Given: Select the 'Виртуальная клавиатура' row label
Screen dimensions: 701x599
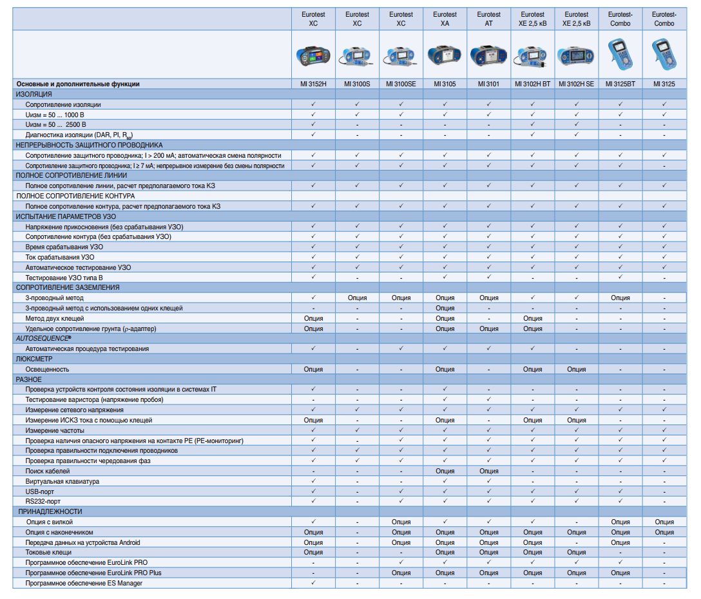Looking at the screenshot, I should (x=62, y=481).
